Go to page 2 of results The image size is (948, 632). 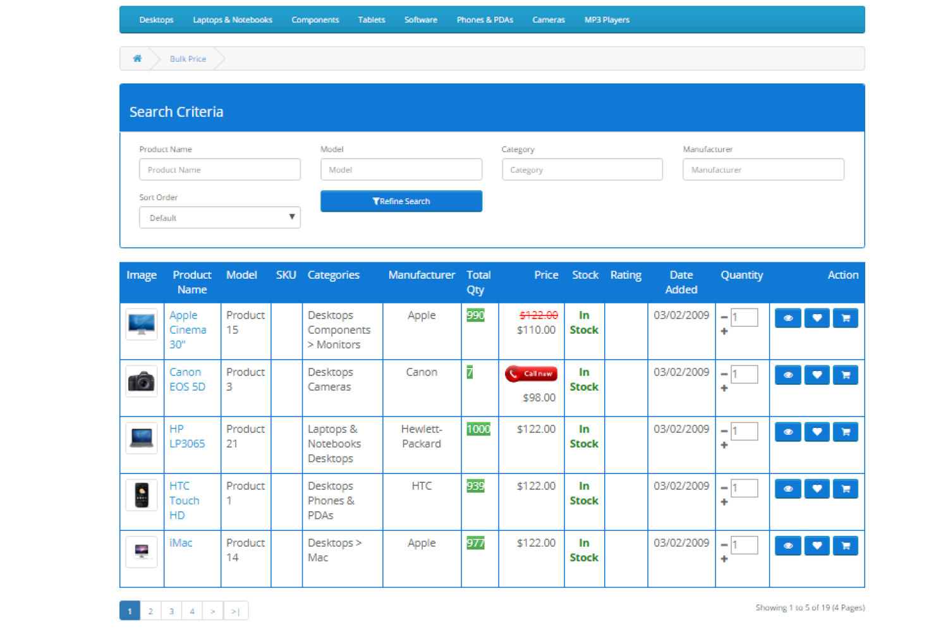tap(150, 611)
